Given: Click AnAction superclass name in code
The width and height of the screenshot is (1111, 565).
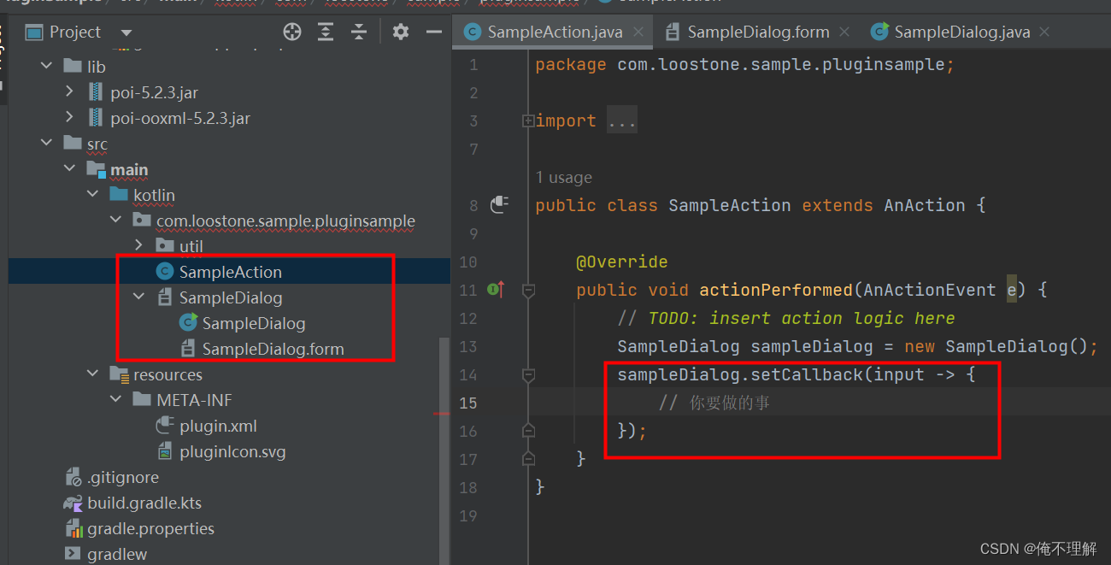Looking at the screenshot, I should coord(925,205).
